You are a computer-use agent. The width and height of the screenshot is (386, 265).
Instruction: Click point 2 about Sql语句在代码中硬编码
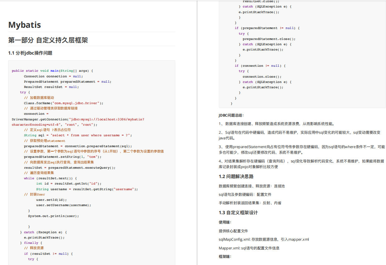pos(300,135)
